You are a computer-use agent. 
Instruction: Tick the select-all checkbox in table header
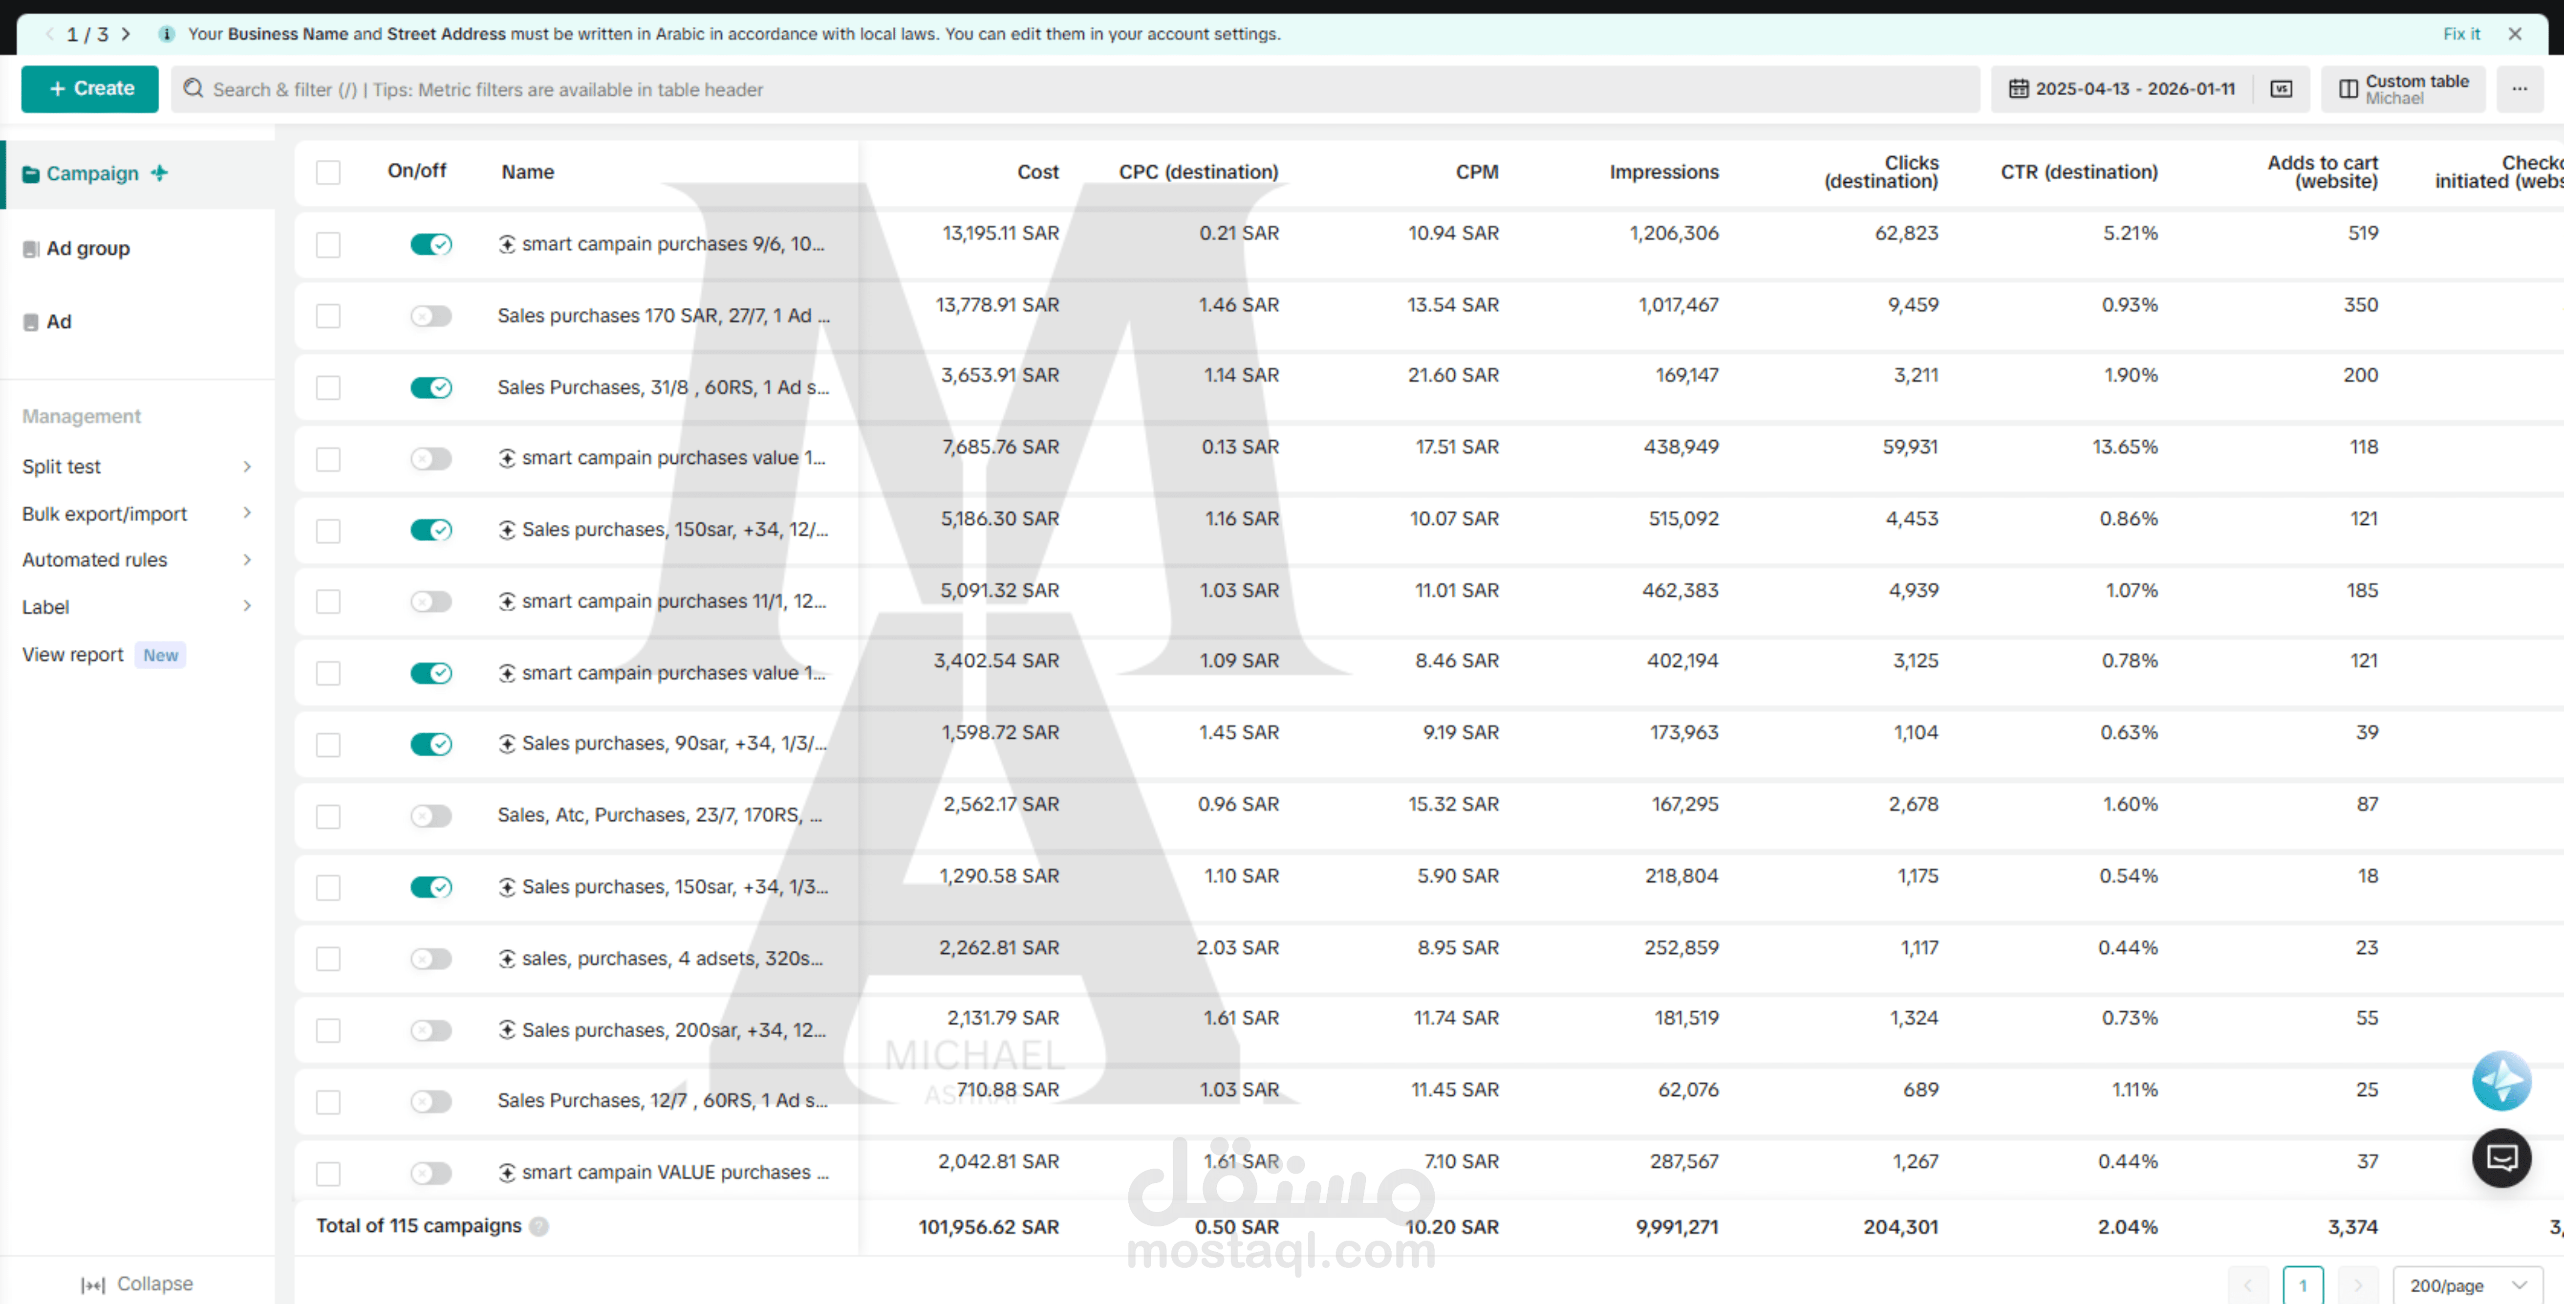327,172
